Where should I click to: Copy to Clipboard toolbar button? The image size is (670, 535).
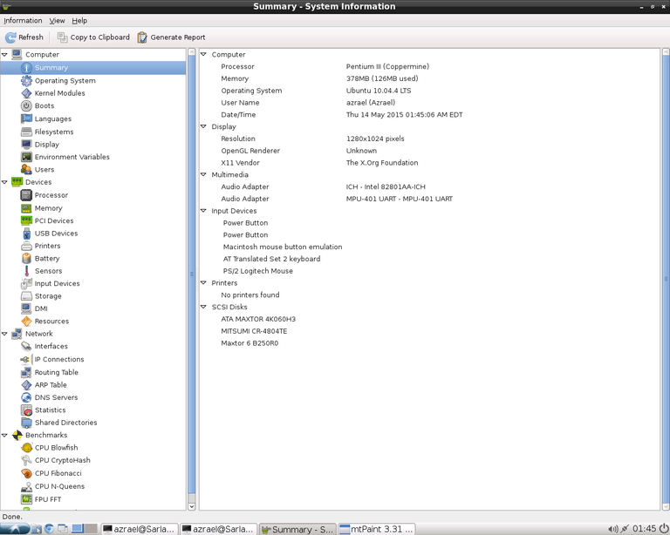(93, 37)
